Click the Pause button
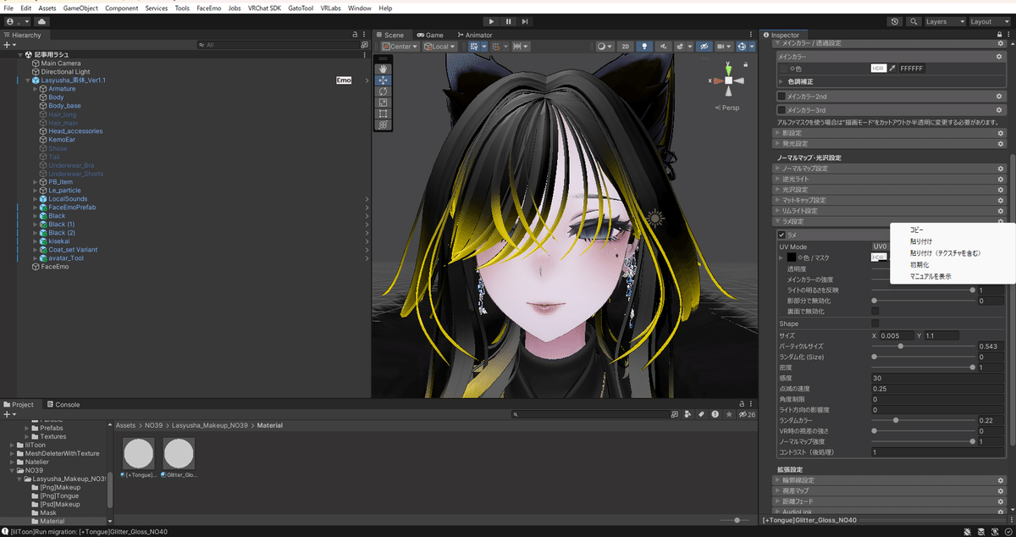Screen dimensions: 1016x537 tap(509, 21)
